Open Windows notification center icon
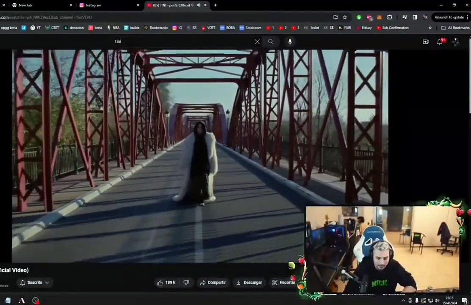Screen dimensions: 471x305 [464, 300]
